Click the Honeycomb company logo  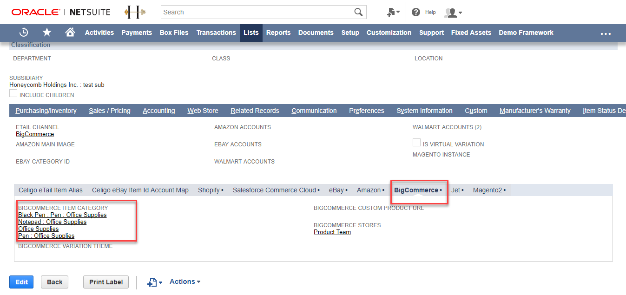135,12
